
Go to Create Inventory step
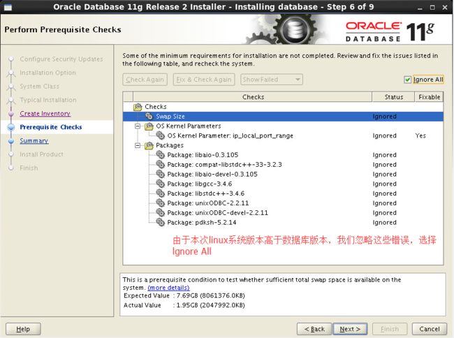pyautogui.click(x=45, y=113)
